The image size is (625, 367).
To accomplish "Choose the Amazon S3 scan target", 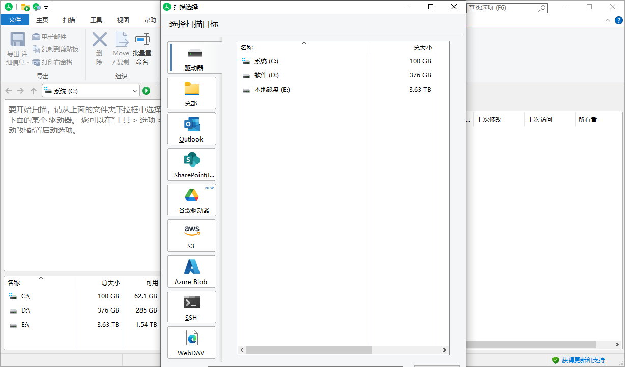I will tap(191, 235).
